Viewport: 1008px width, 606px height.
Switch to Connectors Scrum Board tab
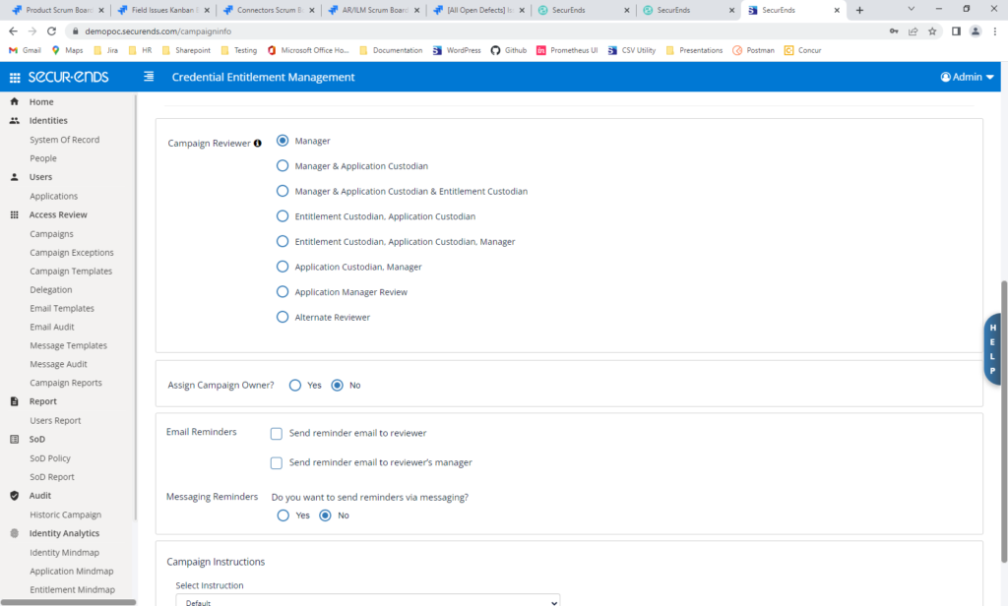pyautogui.click(x=268, y=10)
